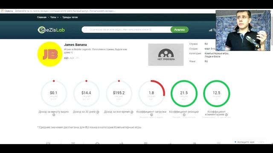Click the Компьютерные игры category text
This screenshot has height=153, width=273.
pyautogui.click(x=217, y=54)
